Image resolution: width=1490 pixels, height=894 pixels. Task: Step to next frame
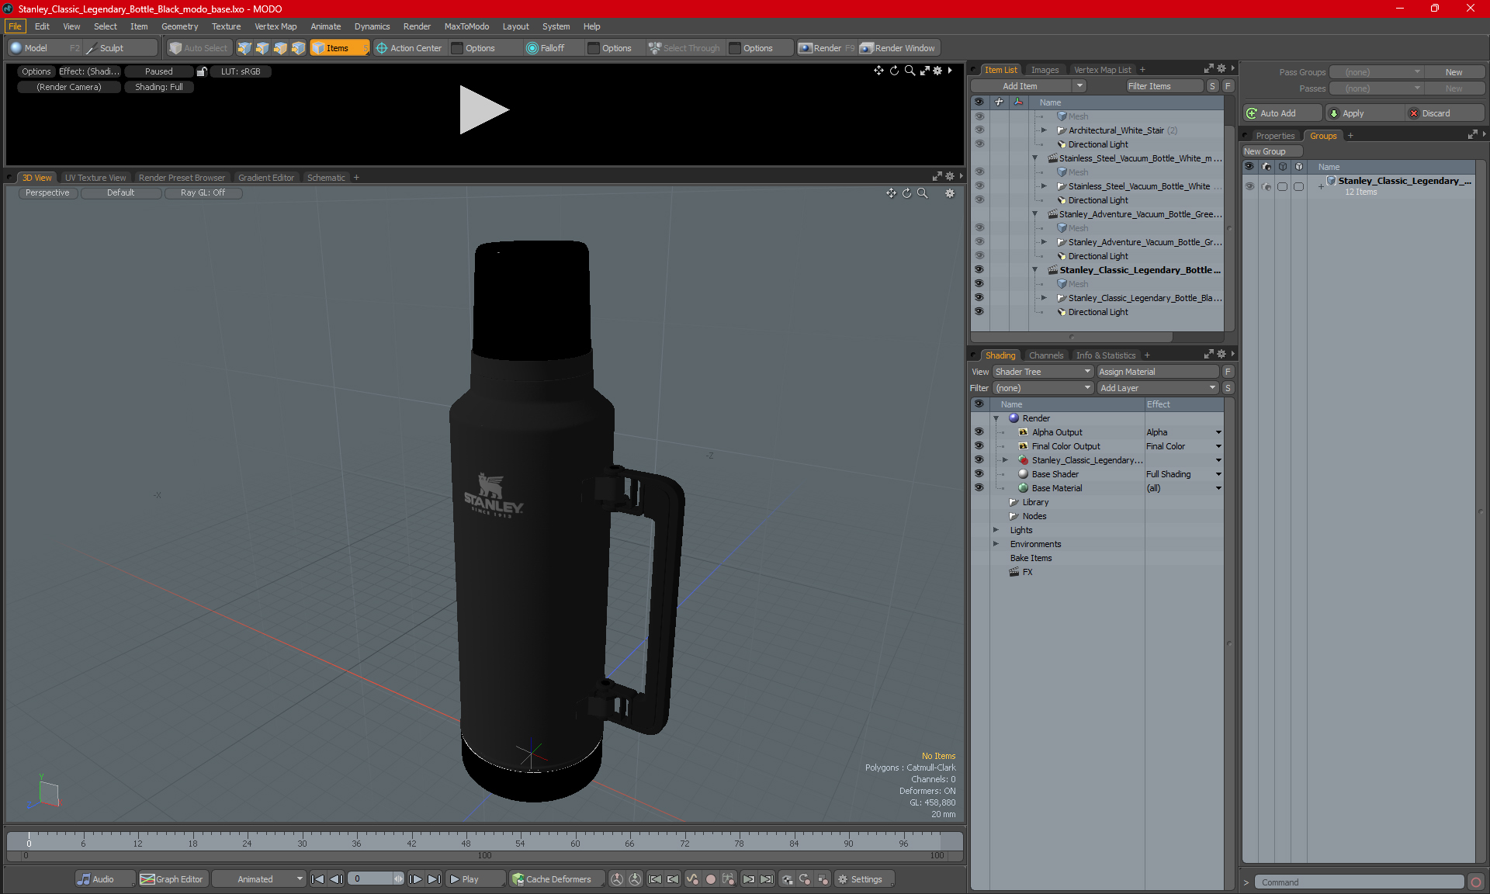[416, 879]
